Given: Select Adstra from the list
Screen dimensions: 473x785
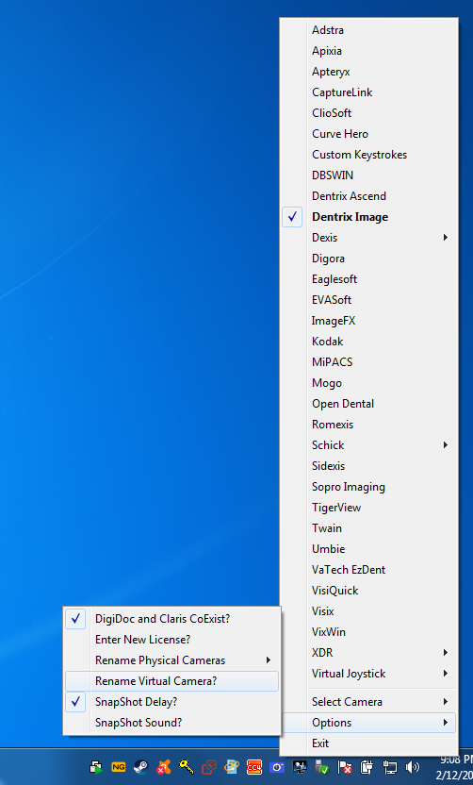Looking at the screenshot, I should pyautogui.click(x=369, y=30).
